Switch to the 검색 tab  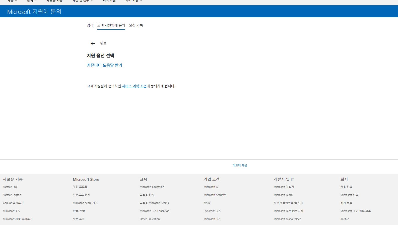[90, 25]
